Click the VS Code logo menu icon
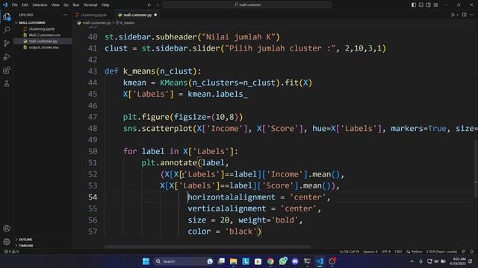Image resolution: width=478 pixels, height=268 pixels. click(x=5, y=4)
